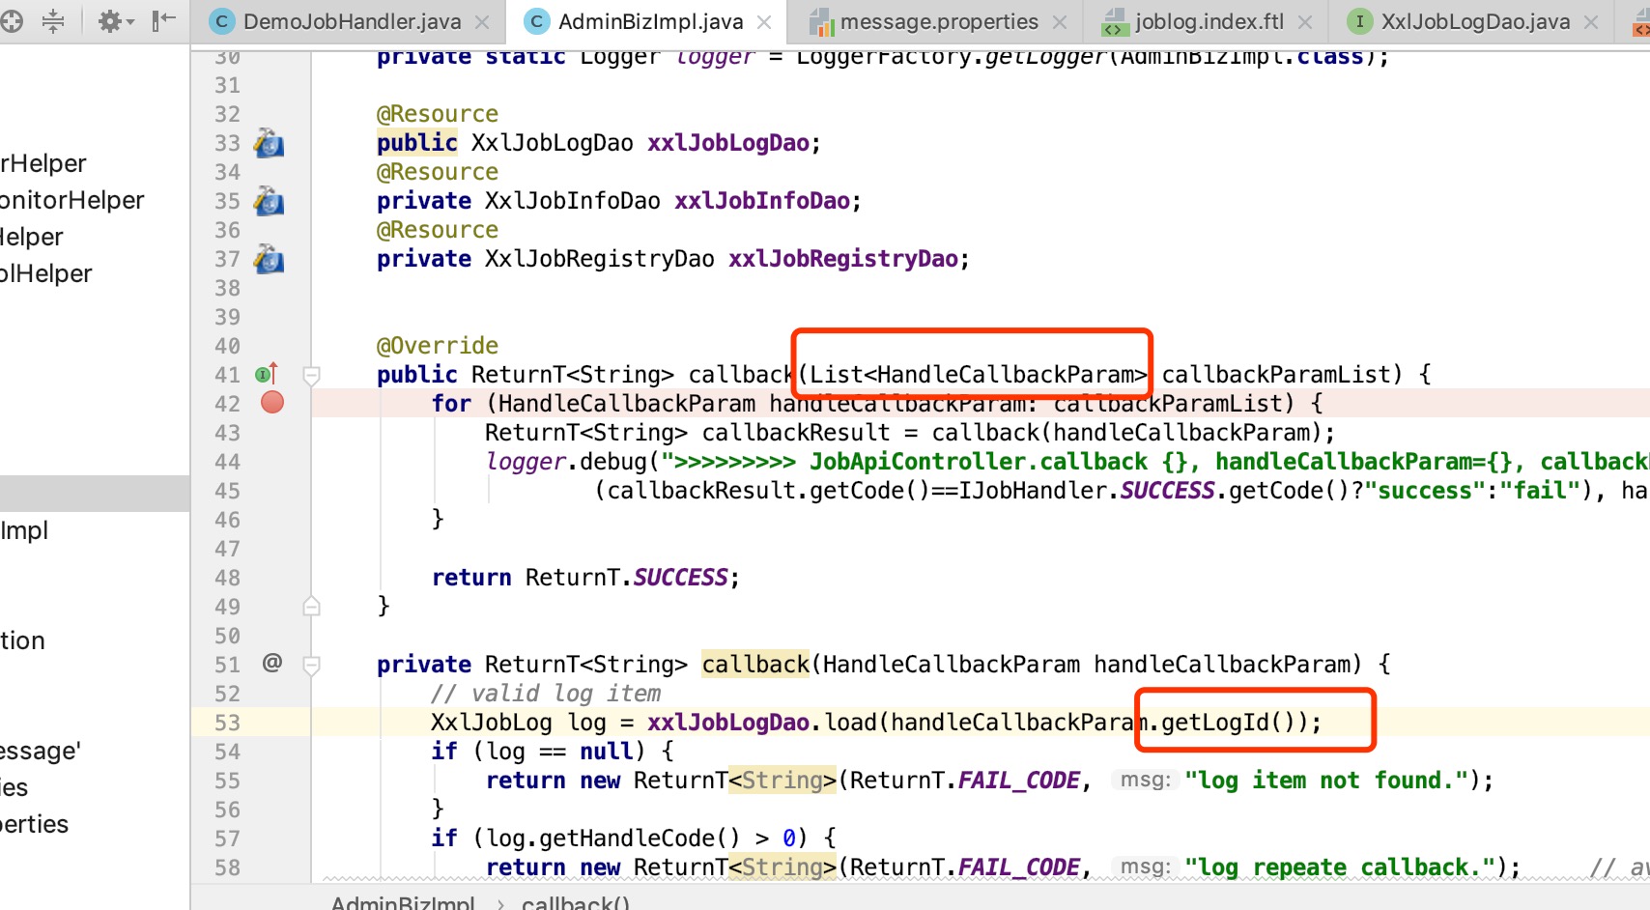This screenshot has width=1650, height=910.
Task: Click the collapse-all icon in the toolbar
Action: [53, 22]
